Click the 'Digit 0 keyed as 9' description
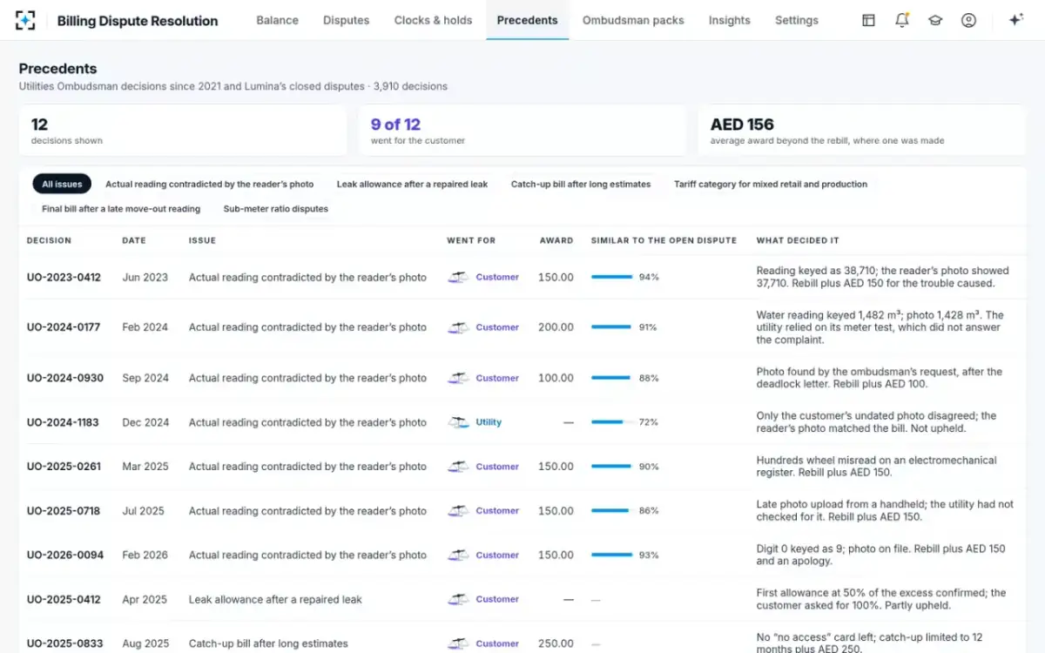This screenshot has width=1045, height=653. tap(881, 555)
